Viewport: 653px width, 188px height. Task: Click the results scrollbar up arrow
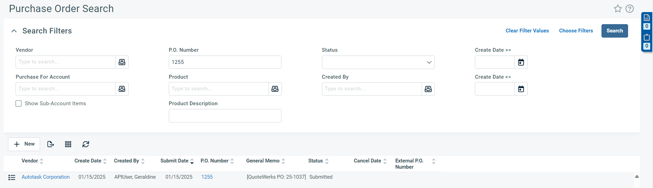tap(637, 177)
